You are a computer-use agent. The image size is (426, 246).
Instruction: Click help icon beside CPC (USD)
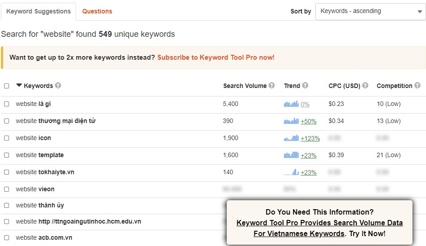365,86
